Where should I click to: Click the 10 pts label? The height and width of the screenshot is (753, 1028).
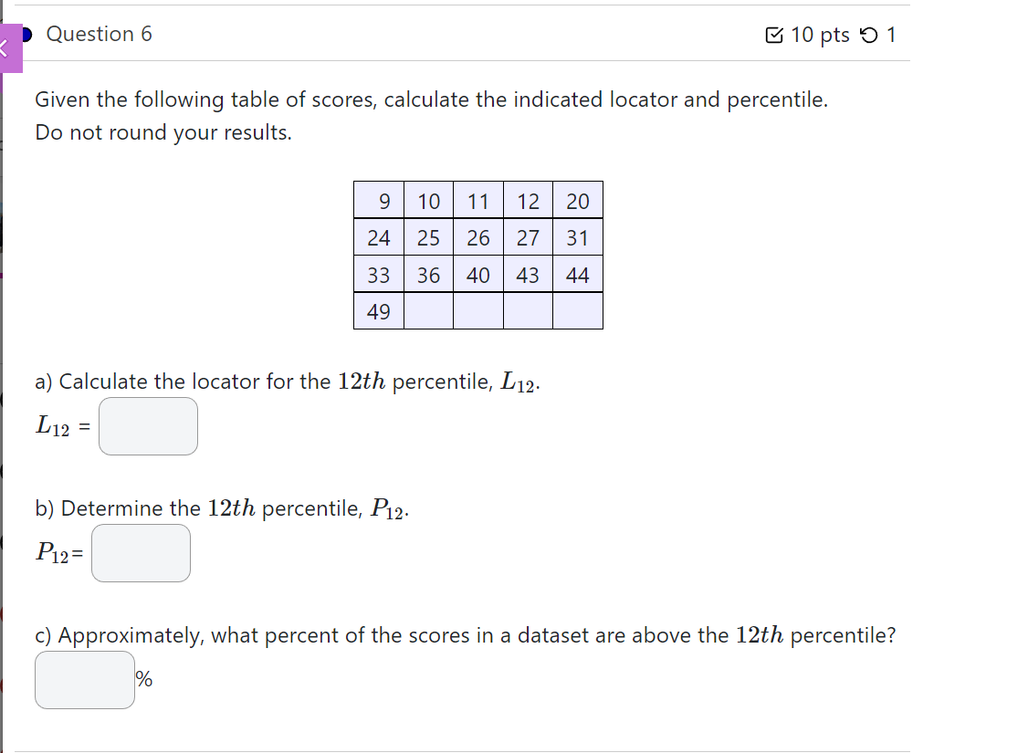(x=821, y=35)
